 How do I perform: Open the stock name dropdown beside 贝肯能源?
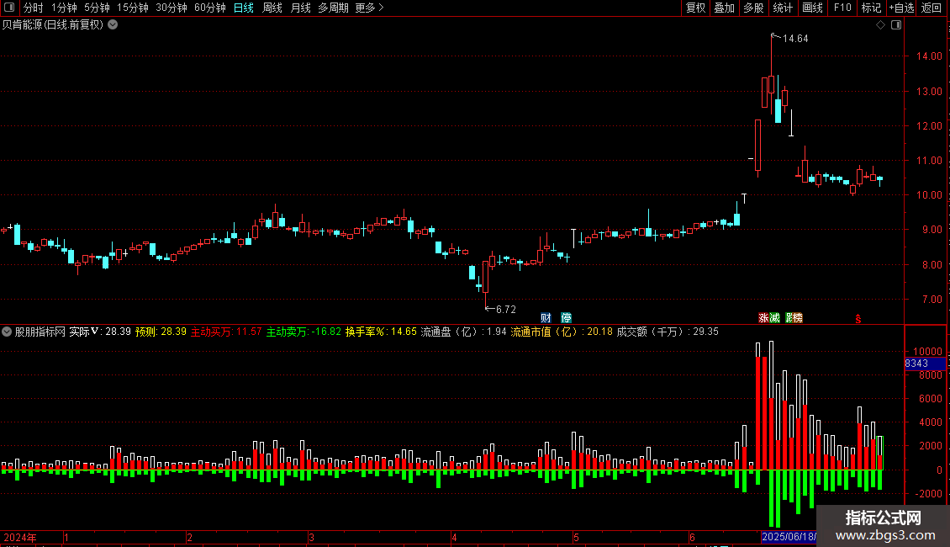pos(113,25)
